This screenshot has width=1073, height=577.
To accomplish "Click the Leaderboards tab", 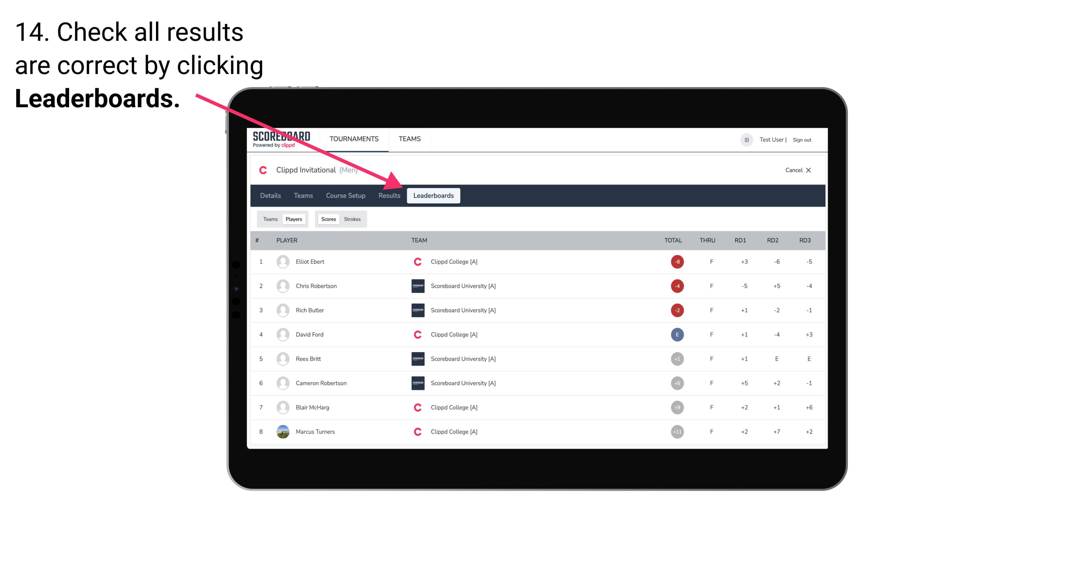I will coord(433,196).
